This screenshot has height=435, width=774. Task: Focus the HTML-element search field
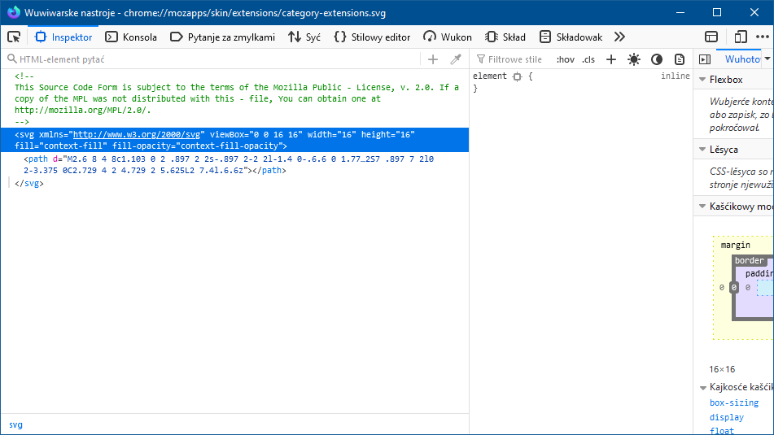coord(212,59)
